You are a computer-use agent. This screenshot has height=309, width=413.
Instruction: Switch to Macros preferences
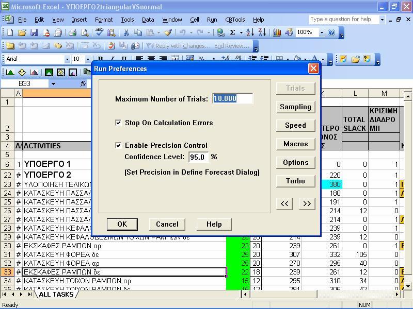point(295,144)
